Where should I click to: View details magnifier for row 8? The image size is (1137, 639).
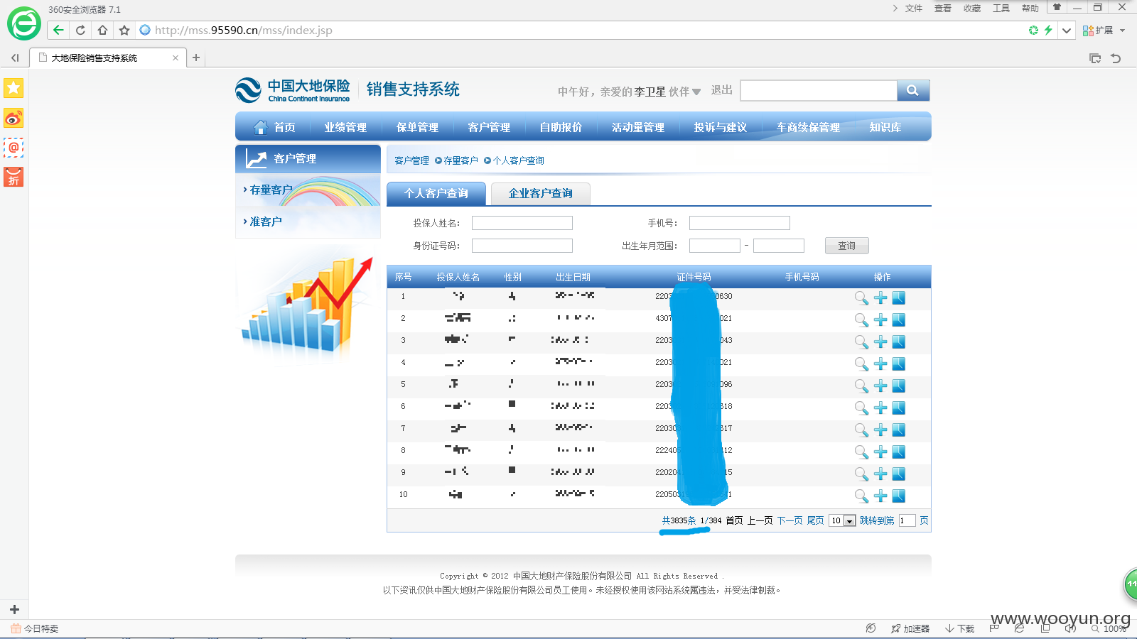pyautogui.click(x=861, y=452)
